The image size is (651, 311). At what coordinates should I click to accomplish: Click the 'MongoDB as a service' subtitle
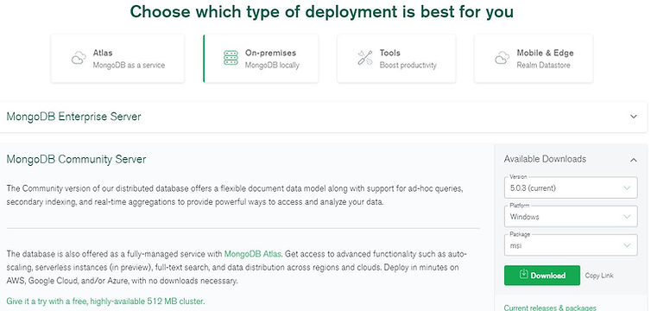(x=129, y=65)
